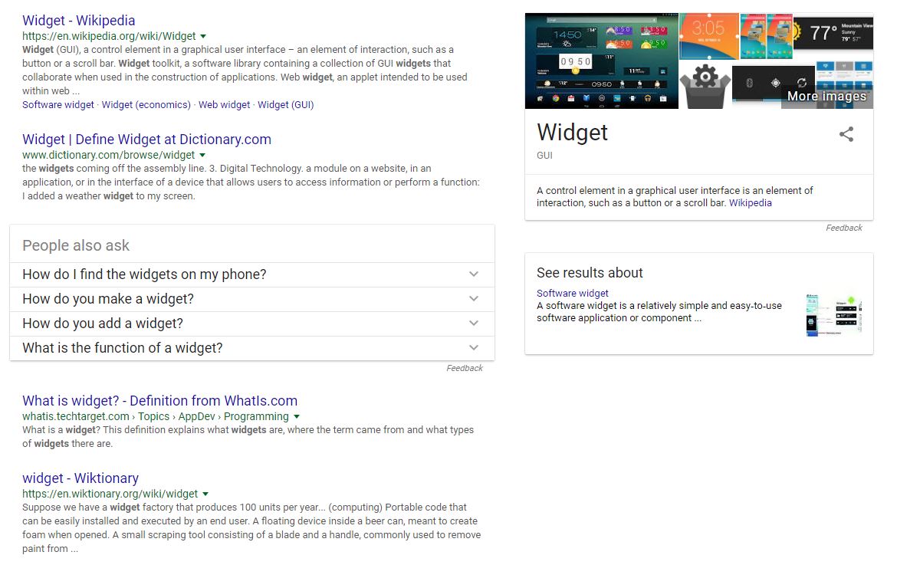
Task: Click the https://en.wikipedia.org/wiki/Widget URL text
Action: (110, 37)
